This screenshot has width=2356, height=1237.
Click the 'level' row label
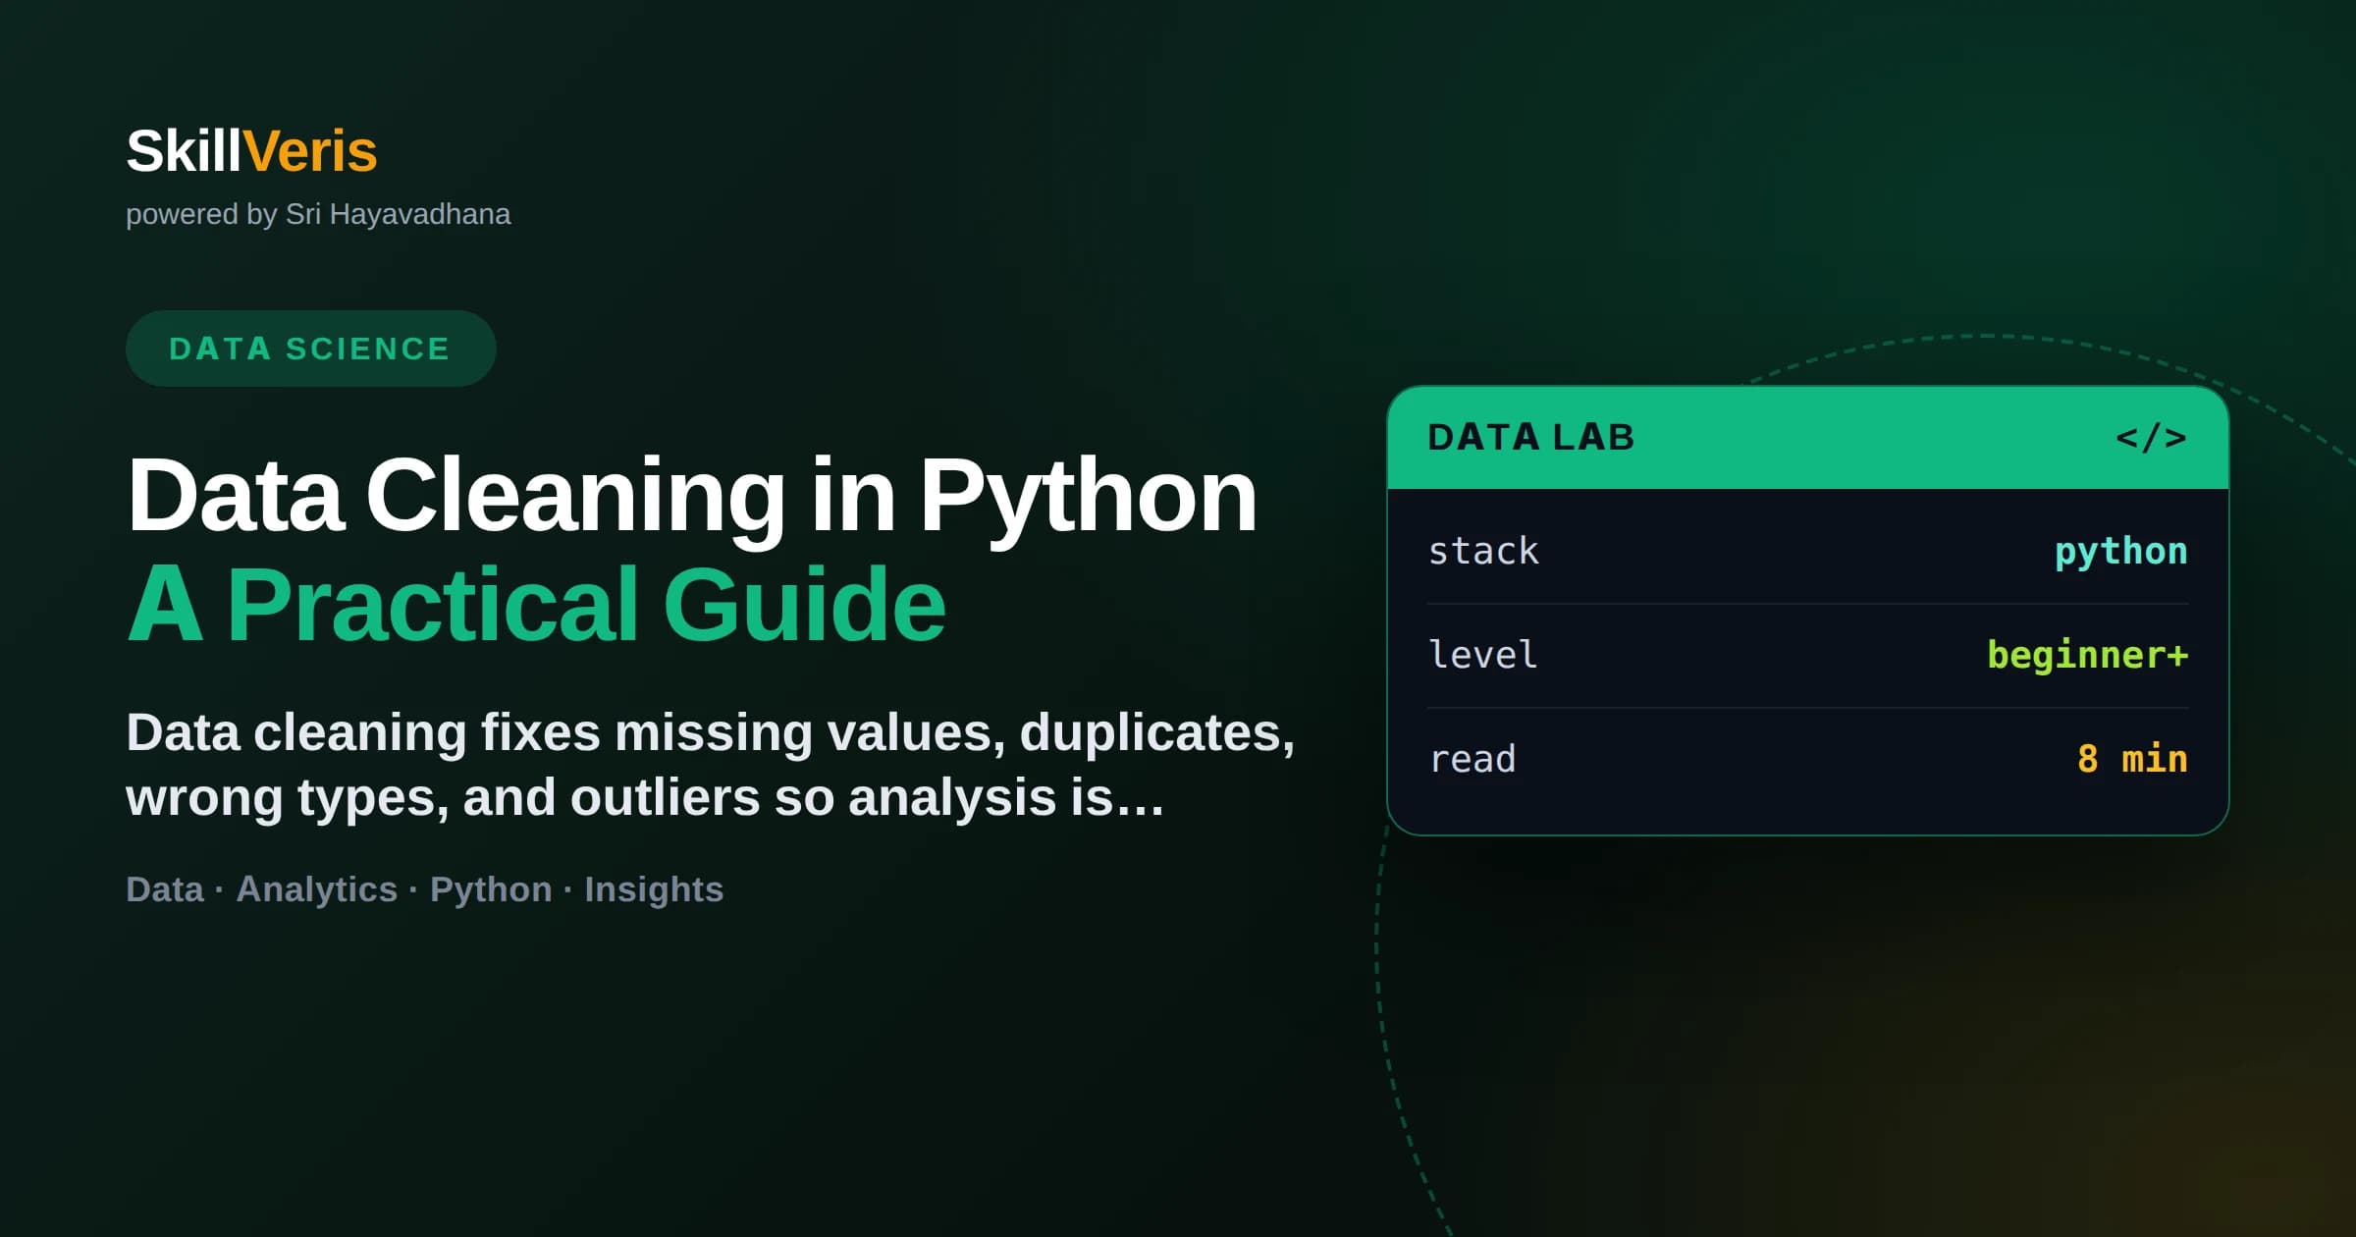tap(1482, 655)
